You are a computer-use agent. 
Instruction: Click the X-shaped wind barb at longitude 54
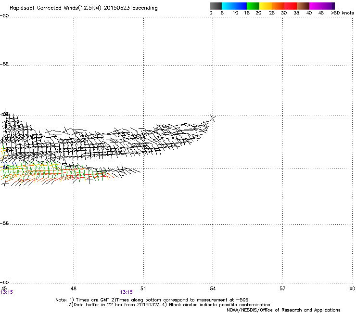click(213, 118)
